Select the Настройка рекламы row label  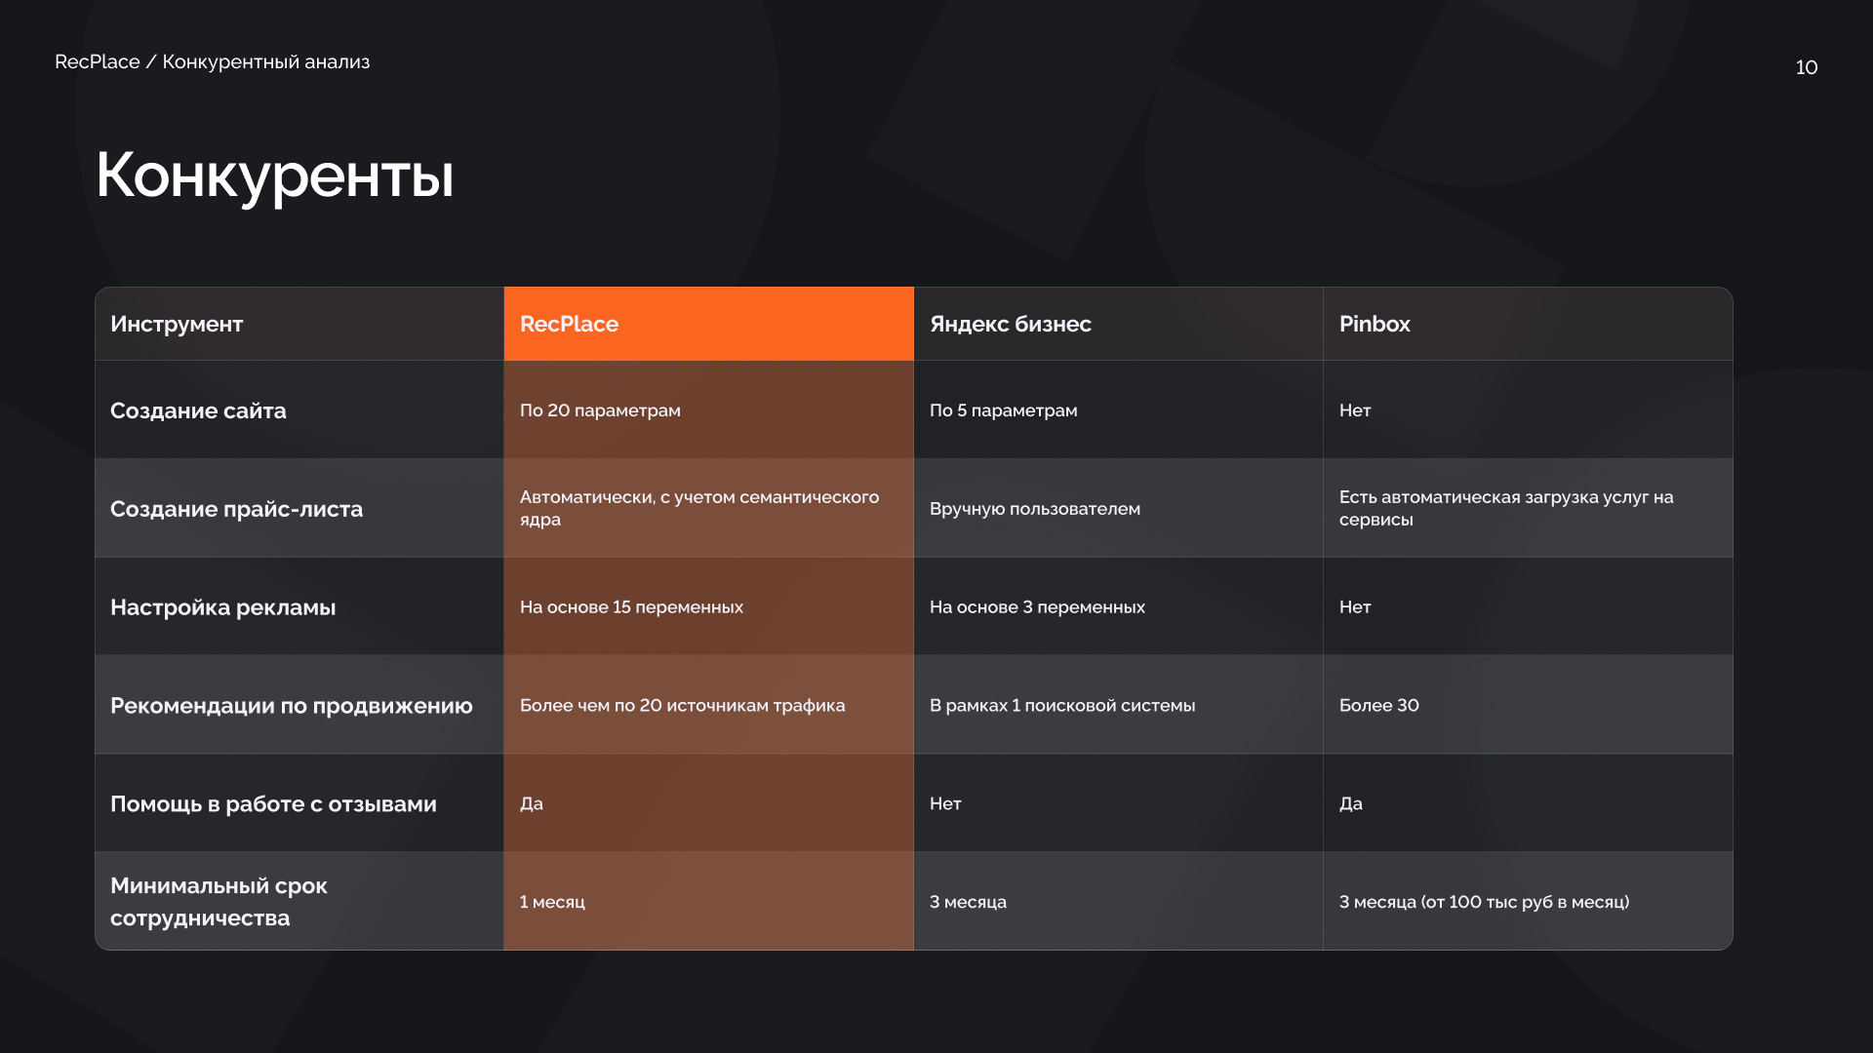pos(222,607)
